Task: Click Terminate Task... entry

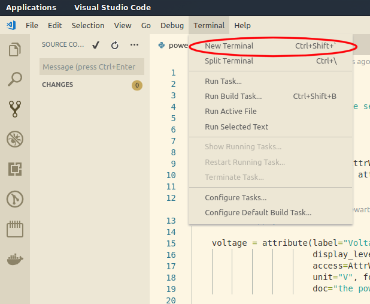Action: [271, 177]
